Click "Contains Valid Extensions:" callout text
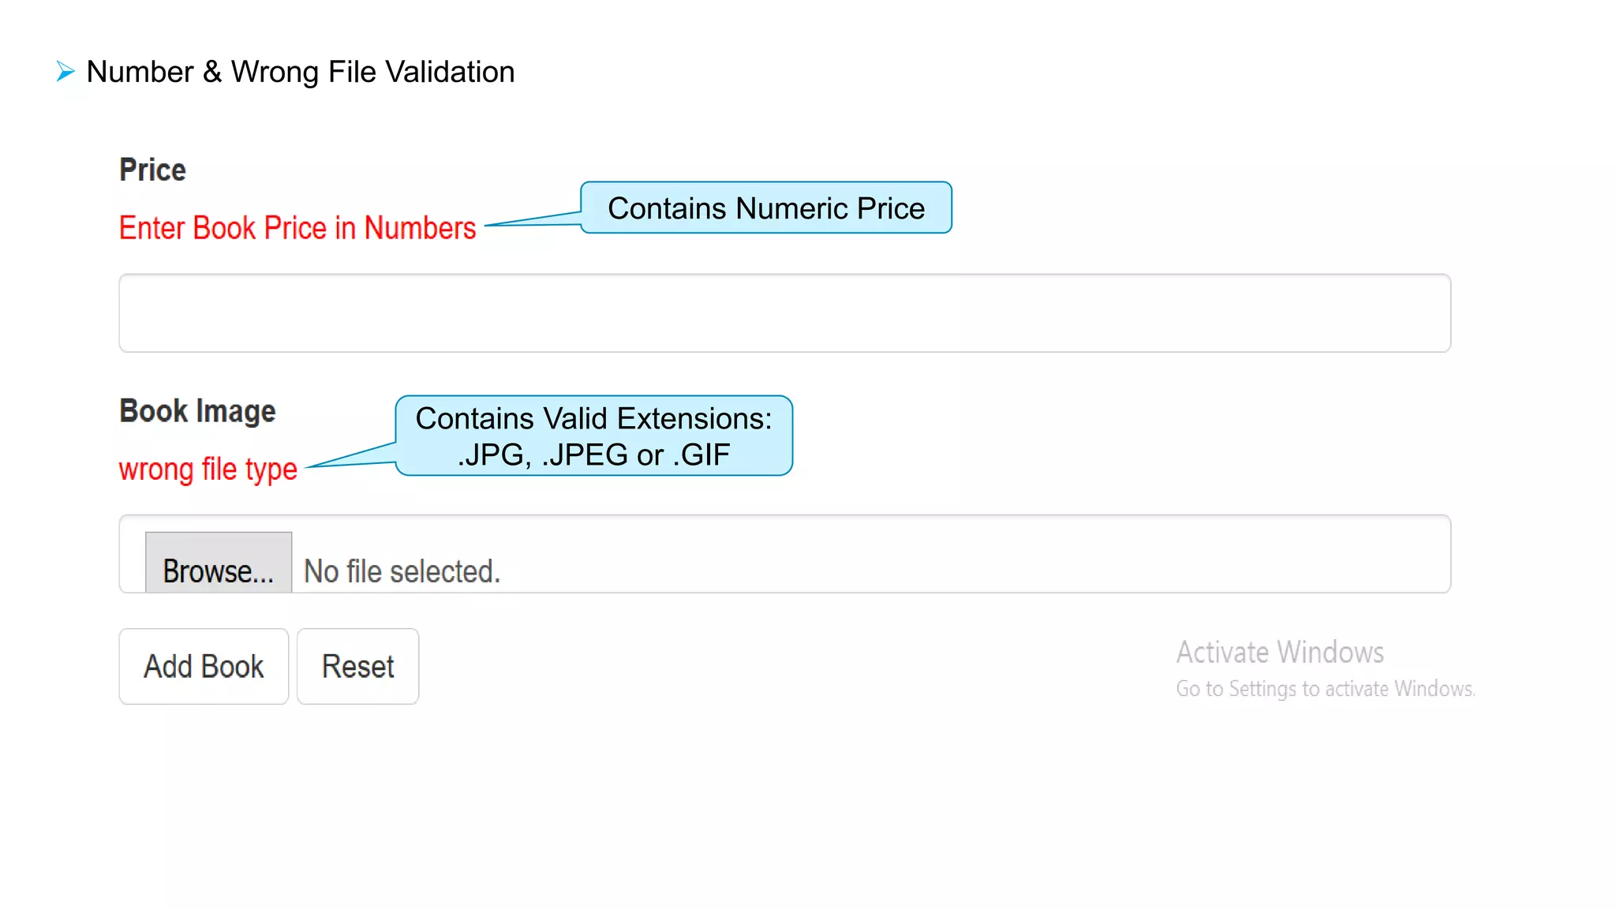 [593, 418]
